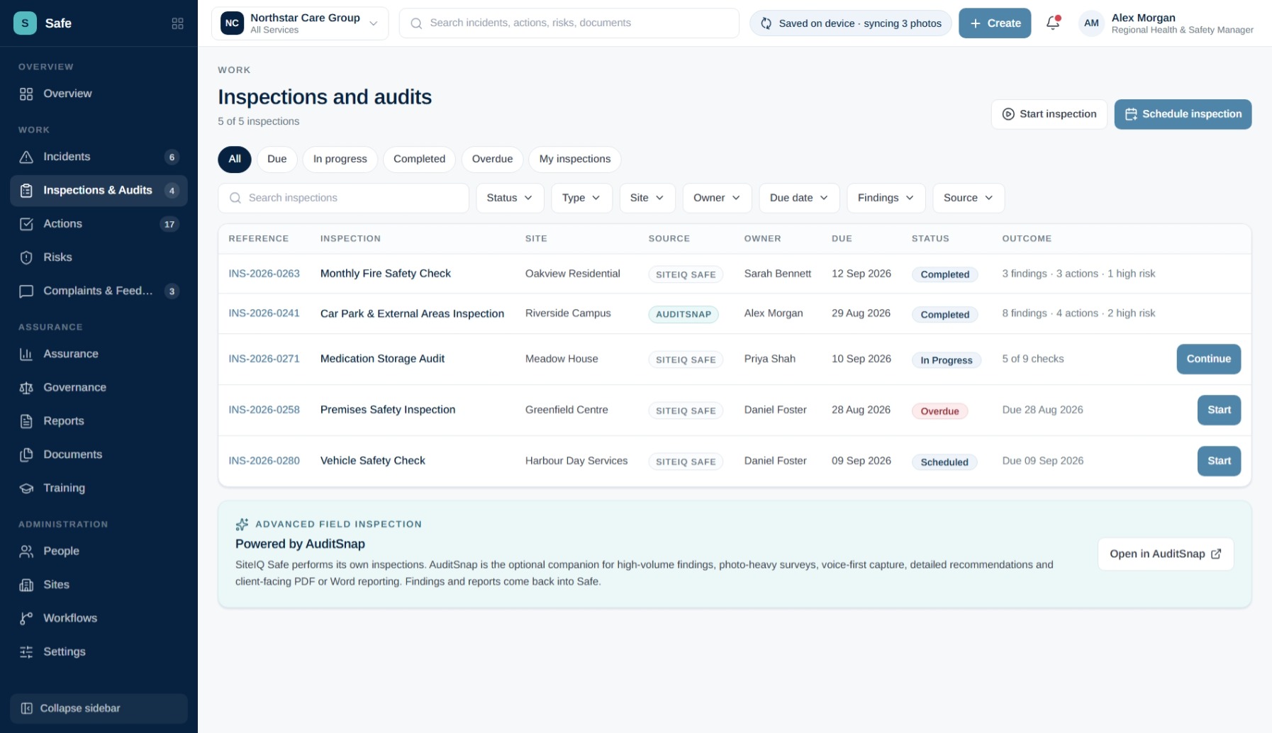Click the In Progress status badge
Screen dimensions: 1272x733
(x=946, y=360)
